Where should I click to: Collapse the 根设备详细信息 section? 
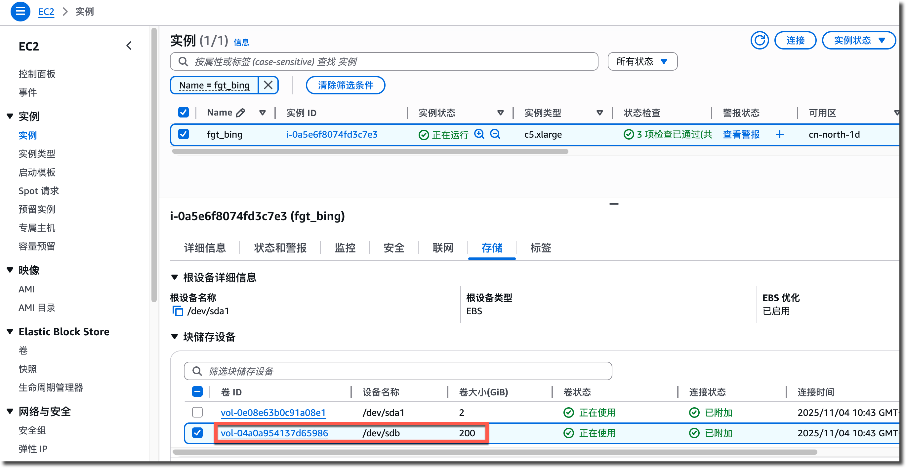pyautogui.click(x=175, y=277)
